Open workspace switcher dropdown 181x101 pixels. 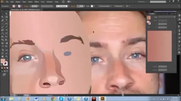click(143, 2)
